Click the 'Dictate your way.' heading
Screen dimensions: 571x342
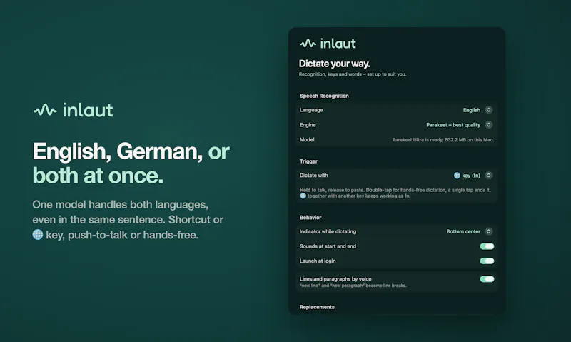coord(334,64)
